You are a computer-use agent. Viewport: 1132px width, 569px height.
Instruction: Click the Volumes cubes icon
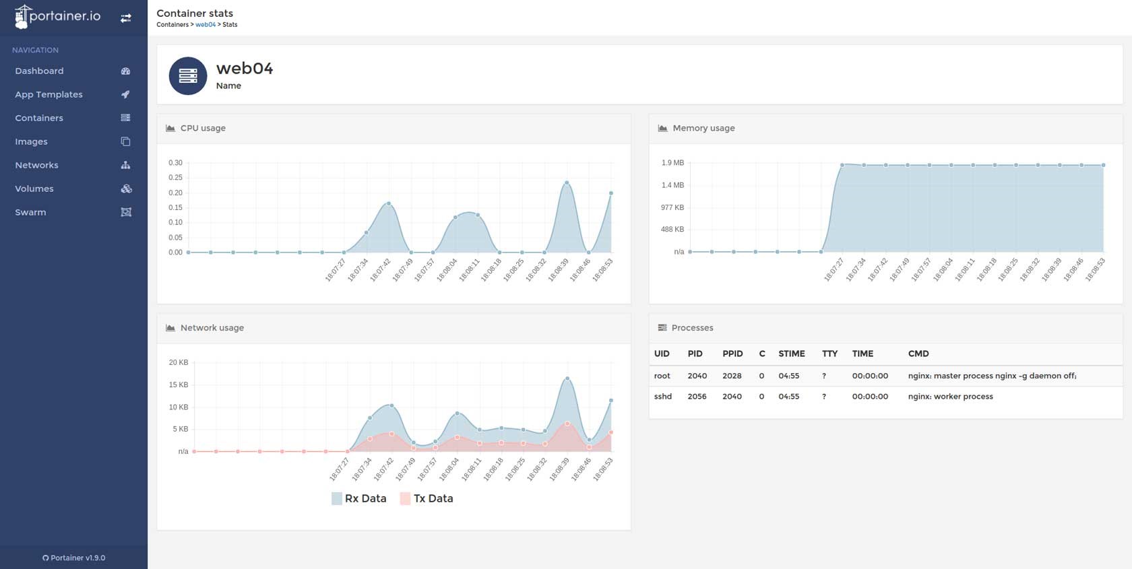point(126,189)
